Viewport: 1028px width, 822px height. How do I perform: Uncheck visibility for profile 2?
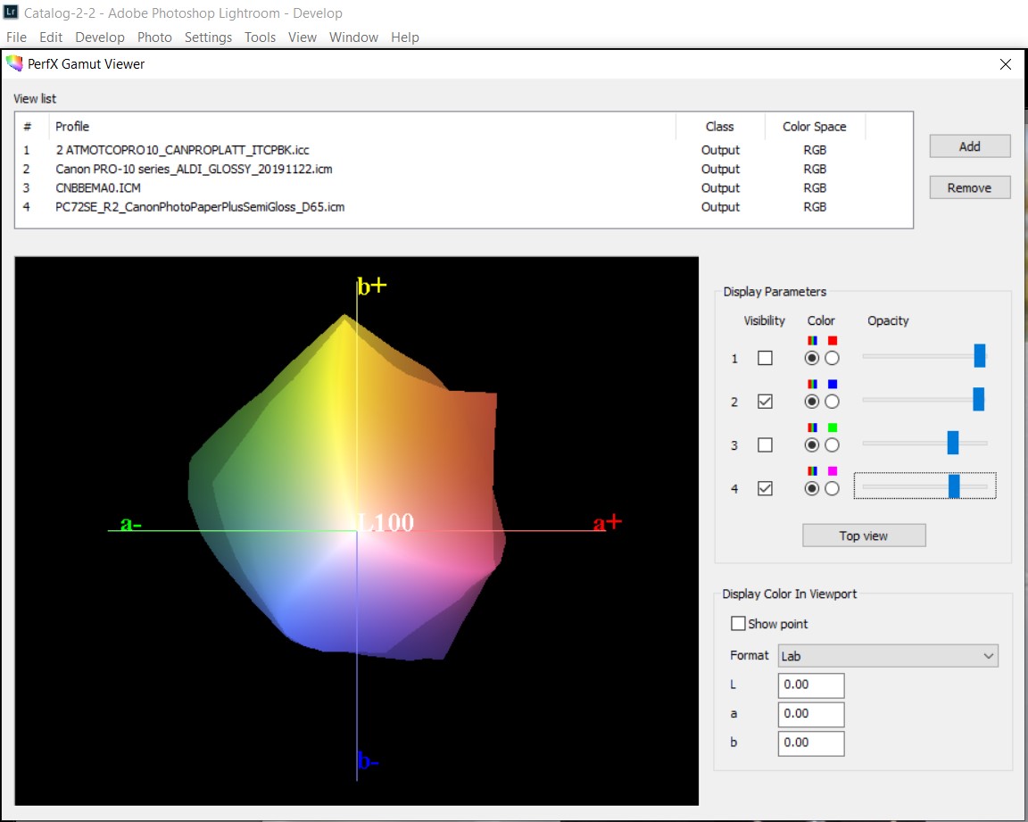[765, 402]
